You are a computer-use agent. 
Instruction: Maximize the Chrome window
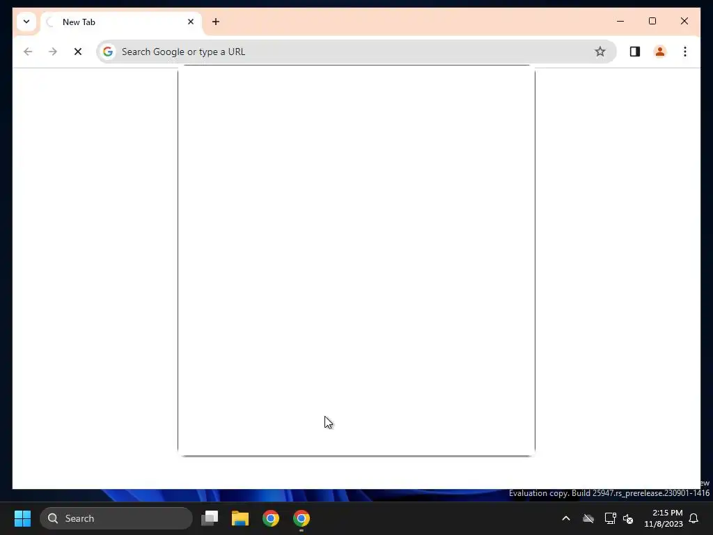coord(652,21)
